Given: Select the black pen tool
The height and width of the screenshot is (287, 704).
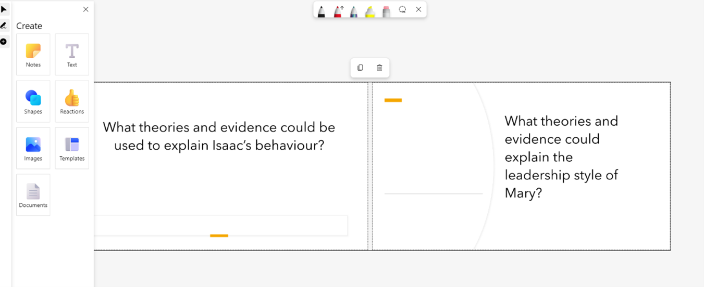Looking at the screenshot, I should coord(322,10).
